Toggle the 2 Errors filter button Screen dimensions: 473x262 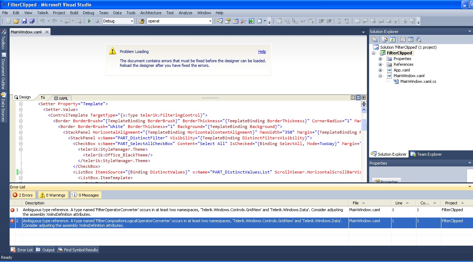[x=23, y=195]
